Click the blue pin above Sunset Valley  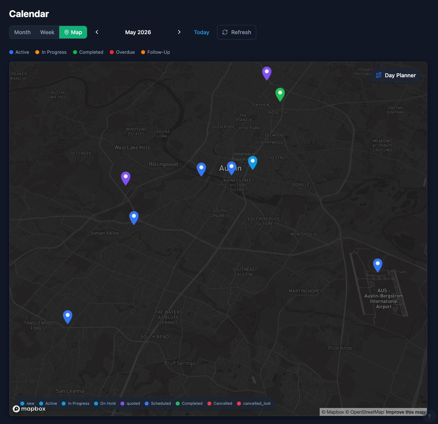[x=134, y=218]
